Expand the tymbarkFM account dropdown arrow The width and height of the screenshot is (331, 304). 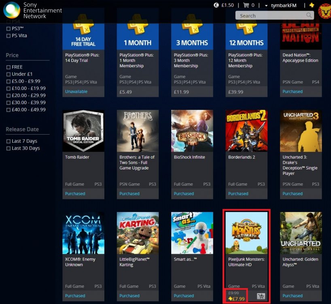[x=266, y=6]
